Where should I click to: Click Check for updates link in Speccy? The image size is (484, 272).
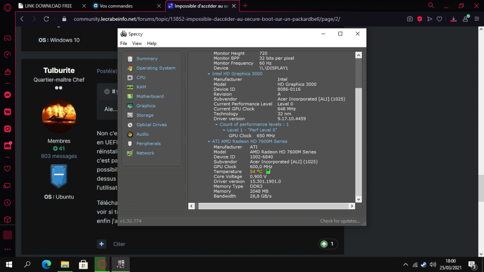[x=340, y=221]
